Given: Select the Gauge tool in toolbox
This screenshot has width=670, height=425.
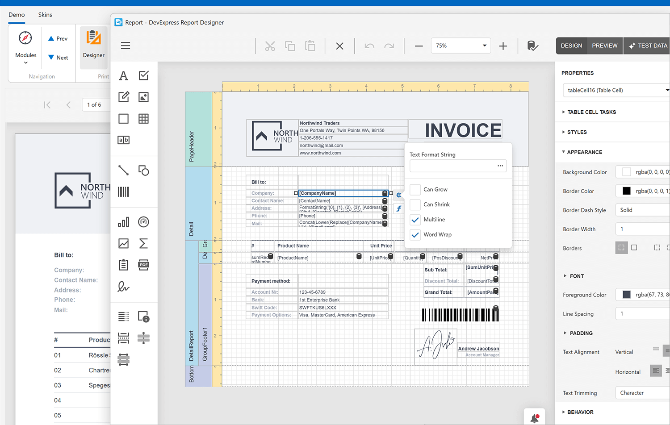Looking at the screenshot, I should pos(143,222).
